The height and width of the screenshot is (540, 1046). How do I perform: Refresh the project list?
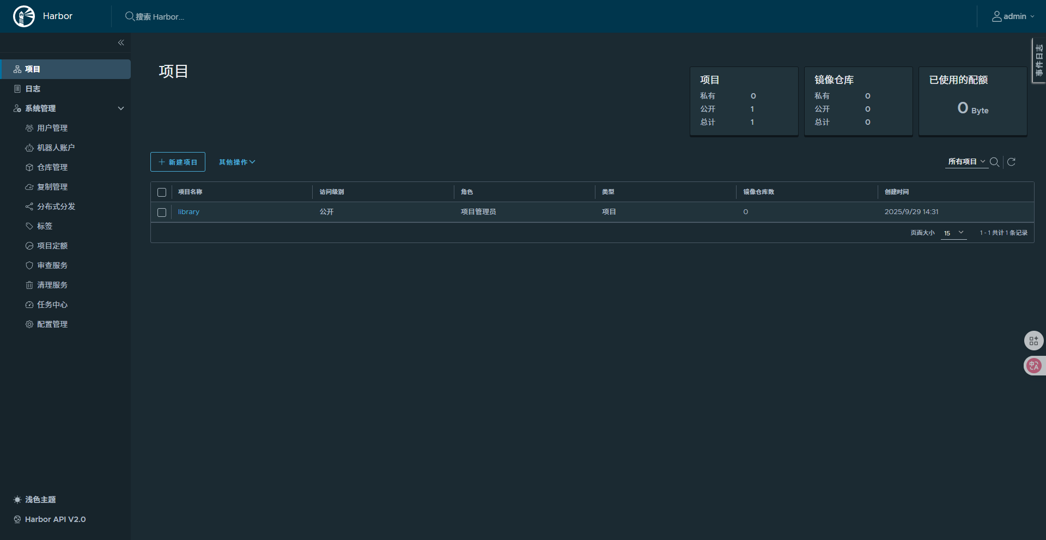(x=1011, y=162)
